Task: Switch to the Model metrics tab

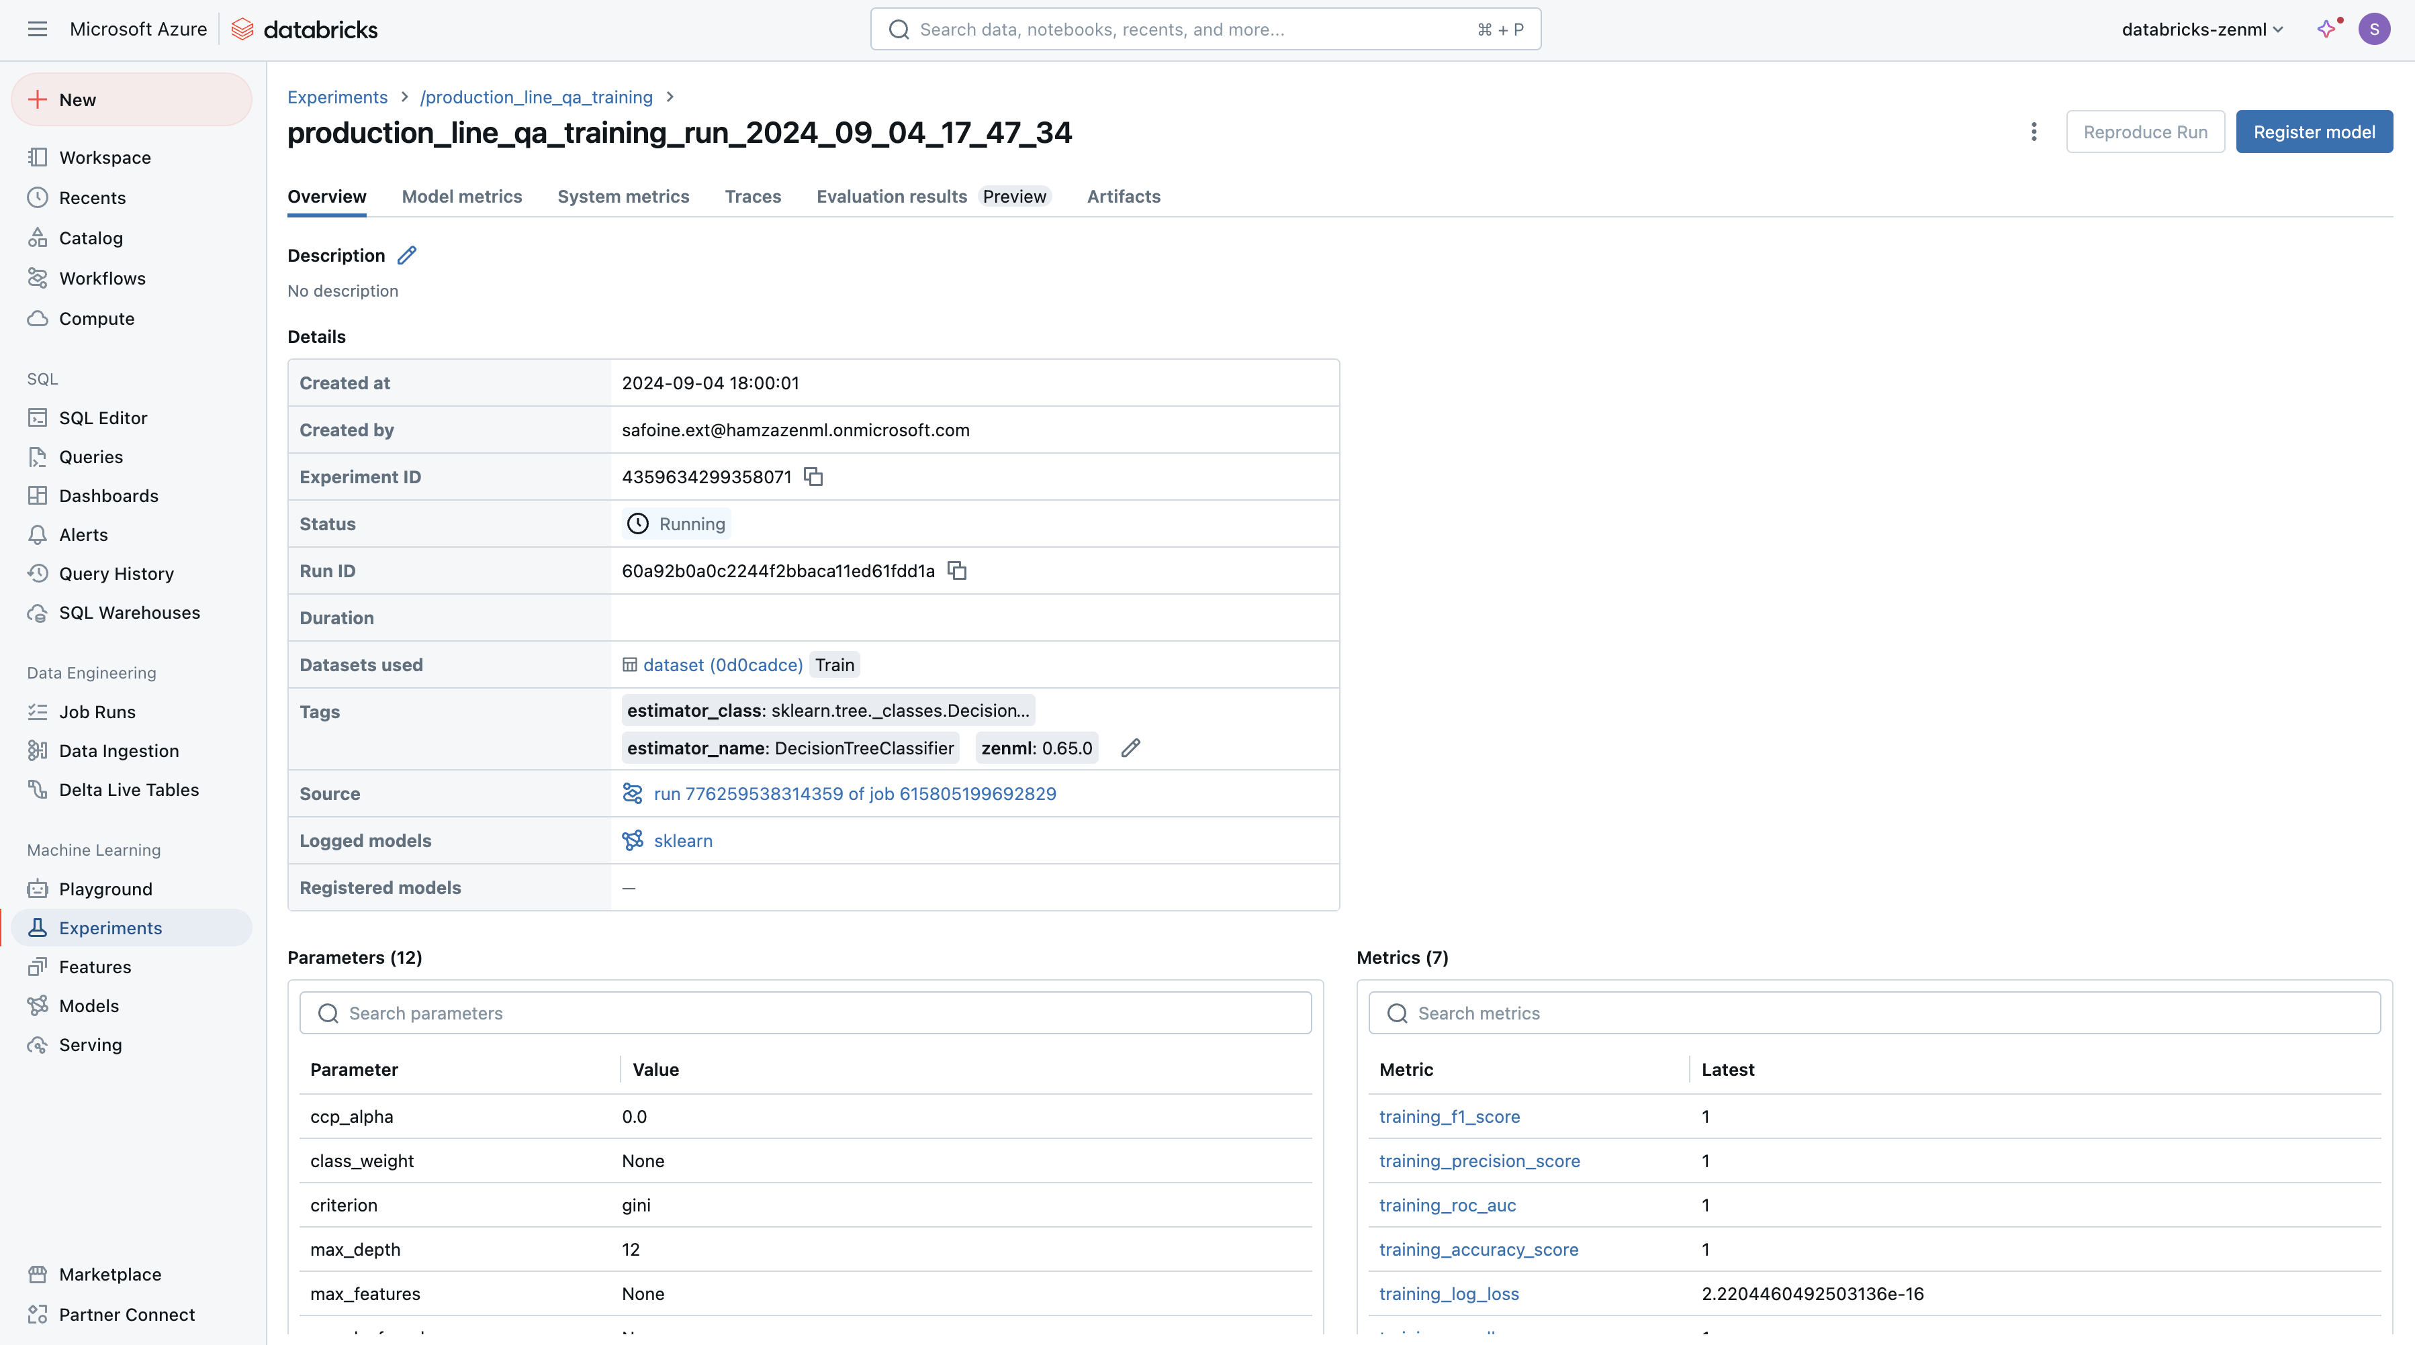Action: coord(461,197)
